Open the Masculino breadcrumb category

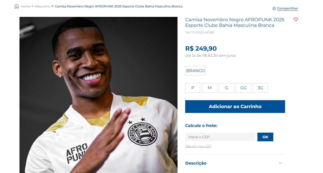click(43, 6)
